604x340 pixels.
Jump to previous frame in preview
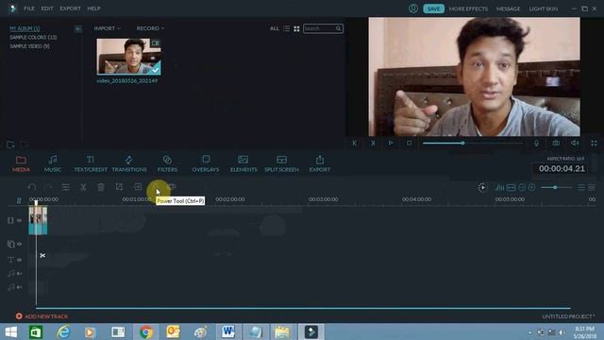355,143
